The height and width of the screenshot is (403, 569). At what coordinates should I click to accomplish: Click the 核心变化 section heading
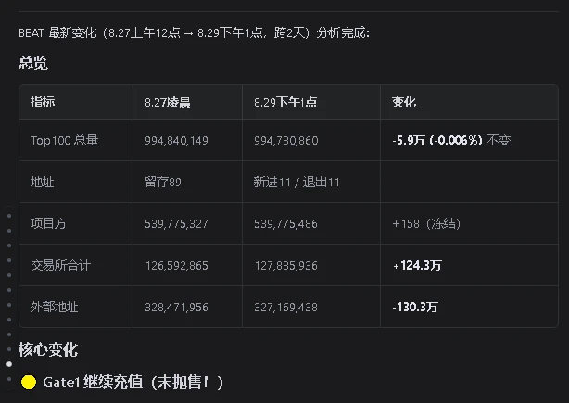(x=48, y=349)
